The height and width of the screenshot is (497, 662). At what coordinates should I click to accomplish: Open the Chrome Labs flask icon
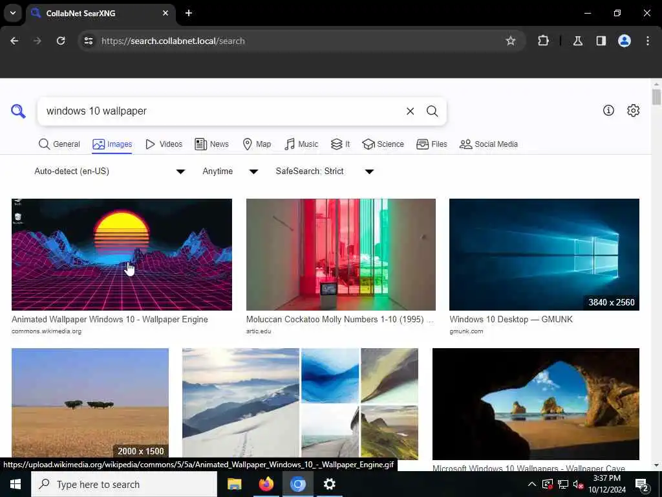577,41
